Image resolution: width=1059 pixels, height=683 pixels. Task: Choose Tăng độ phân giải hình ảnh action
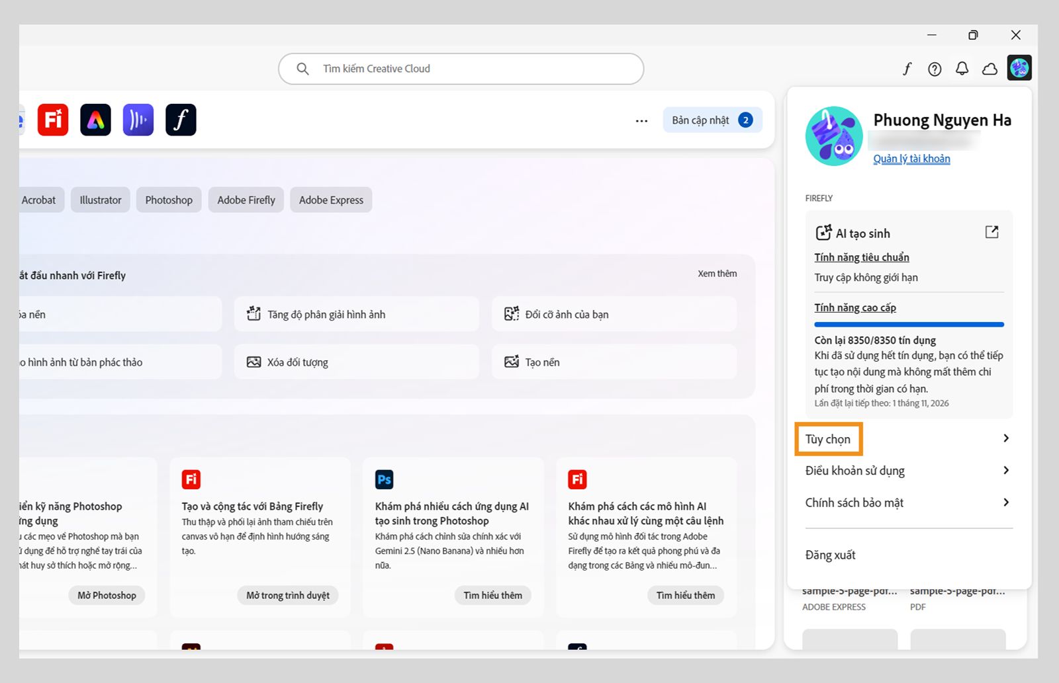pos(356,314)
